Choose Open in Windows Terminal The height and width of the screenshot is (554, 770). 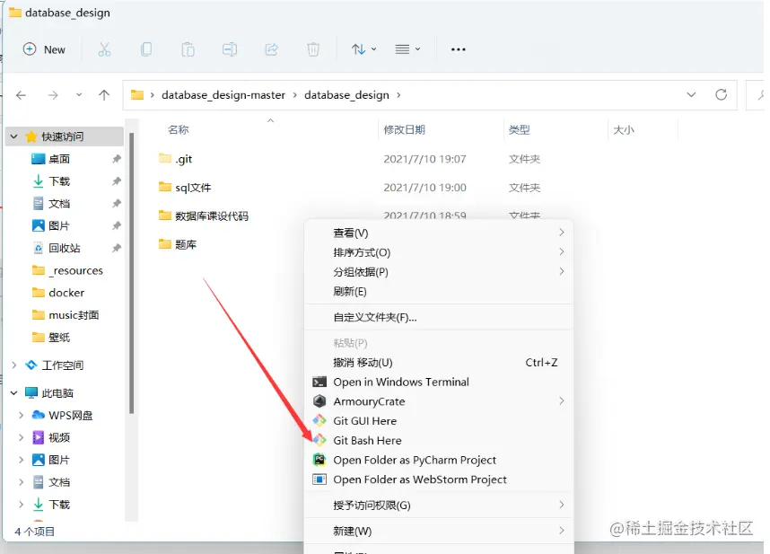(439, 383)
